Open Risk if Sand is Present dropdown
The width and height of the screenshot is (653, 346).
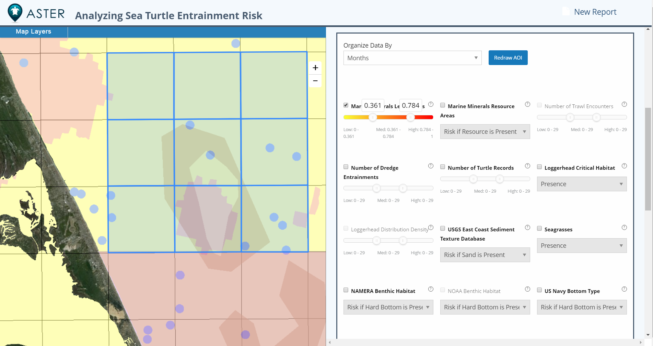pyautogui.click(x=485, y=255)
